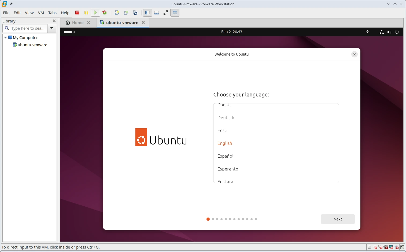Open the VM menu
Viewport: 406px width, 252px height.
41,13
